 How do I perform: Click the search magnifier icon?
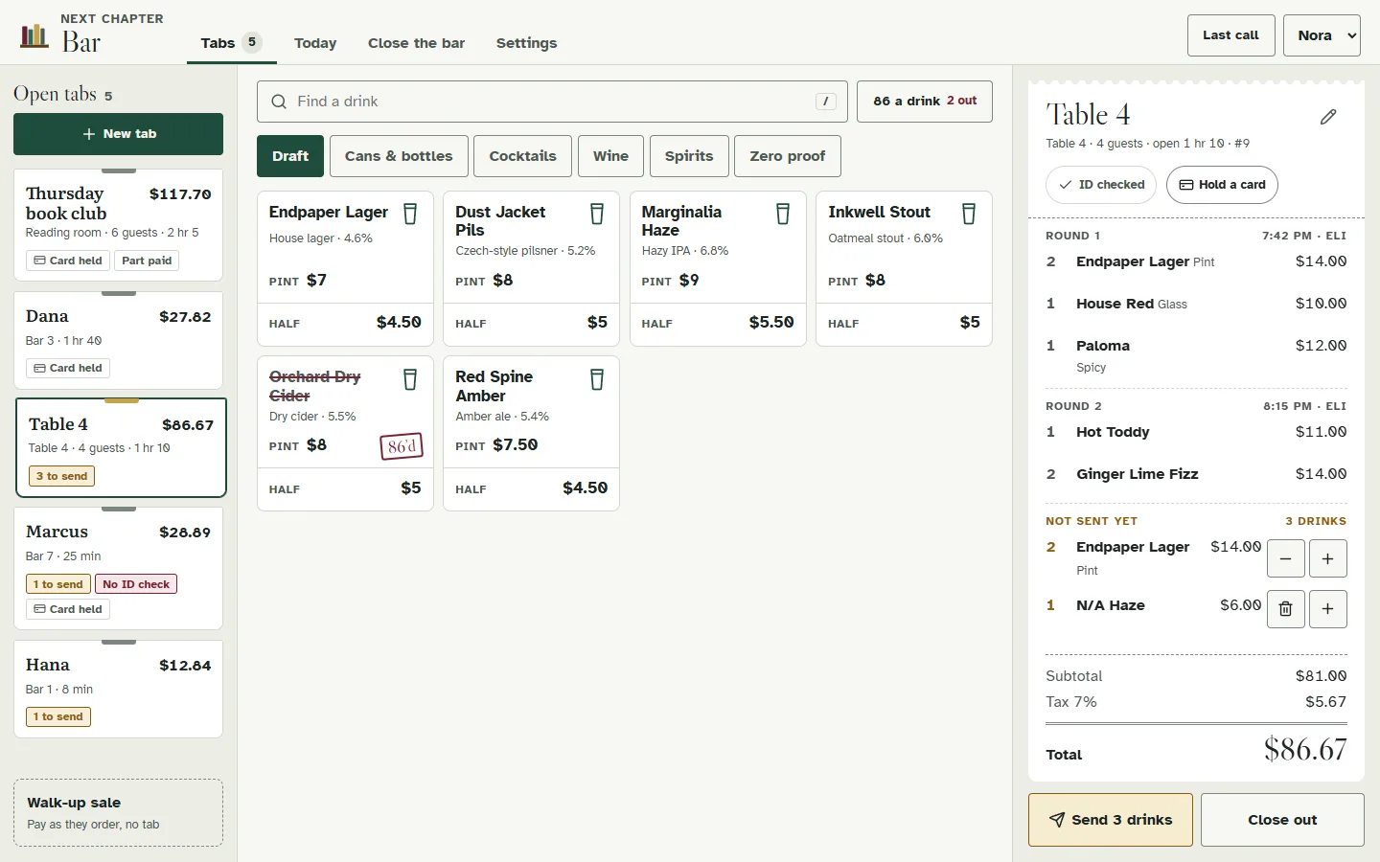pos(279,102)
